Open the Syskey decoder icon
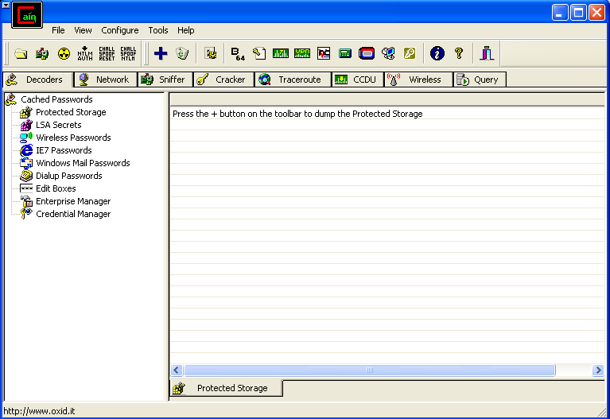The image size is (610, 419). coord(410,53)
